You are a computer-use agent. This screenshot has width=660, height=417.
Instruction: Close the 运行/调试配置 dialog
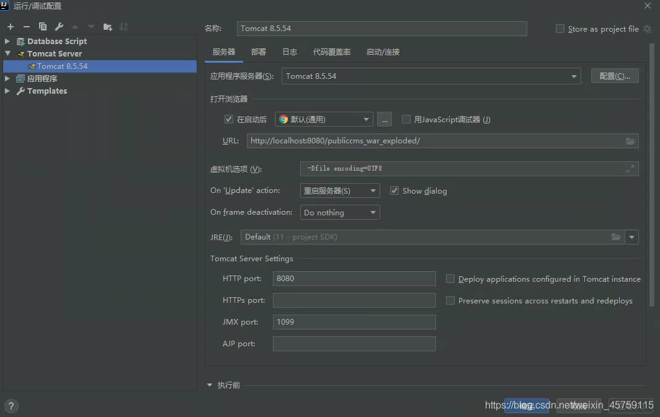pyautogui.click(x=648, y=6)
